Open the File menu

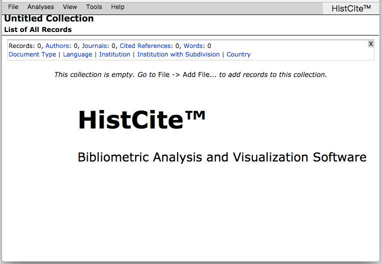pyautogui.click(x=13, y=7)
